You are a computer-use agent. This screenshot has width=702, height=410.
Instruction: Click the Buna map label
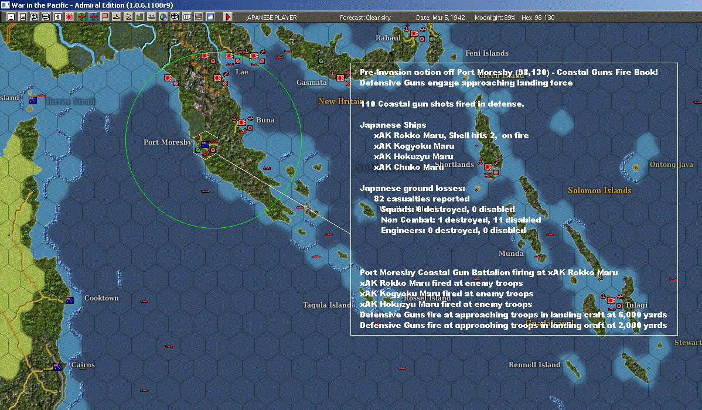point(265,120)
